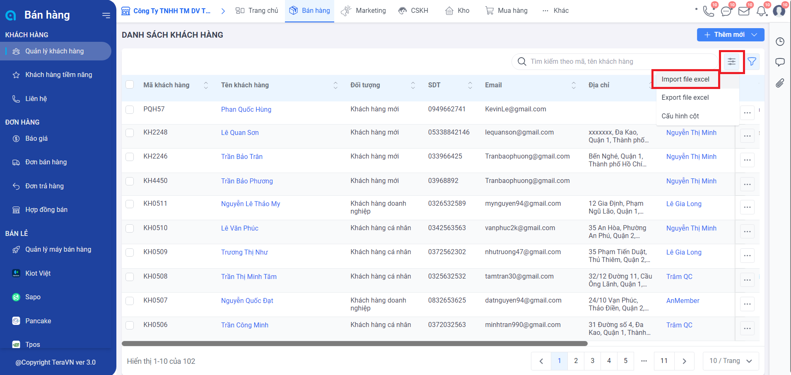Open comments bubble icon on right panel

[780, 62]
